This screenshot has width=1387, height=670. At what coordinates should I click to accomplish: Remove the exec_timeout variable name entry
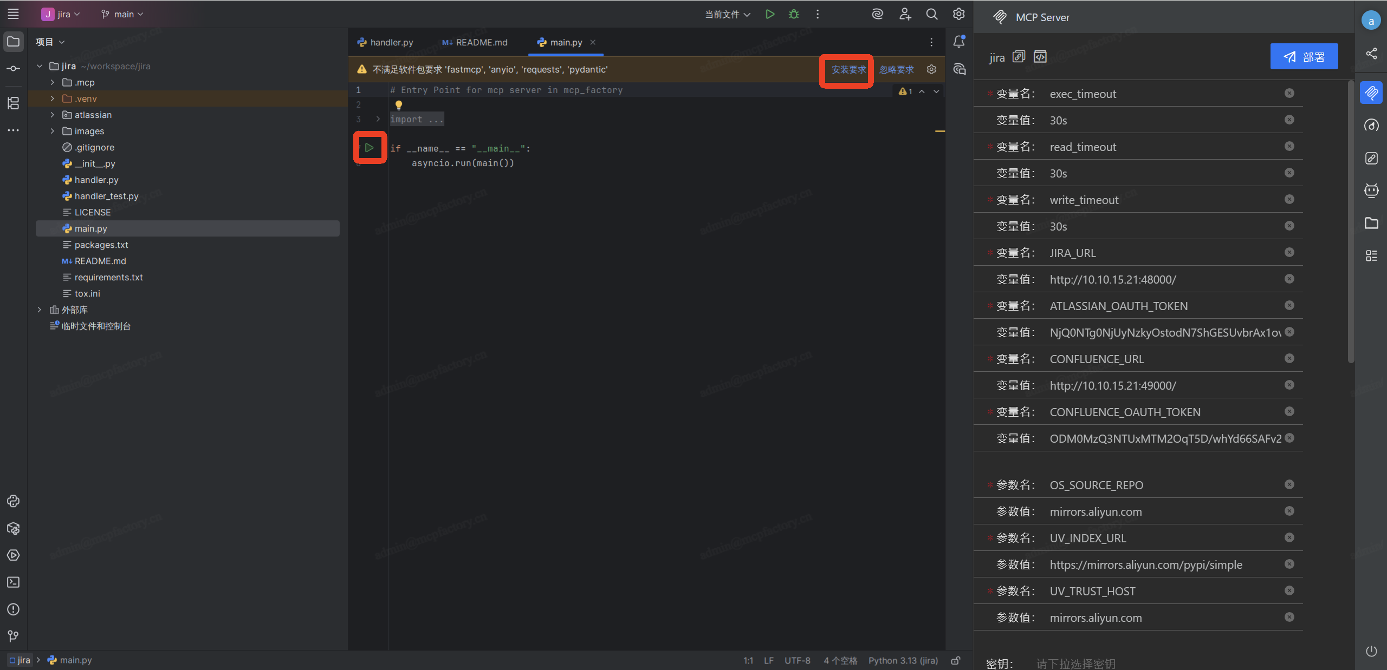[x=1289, y=93]
